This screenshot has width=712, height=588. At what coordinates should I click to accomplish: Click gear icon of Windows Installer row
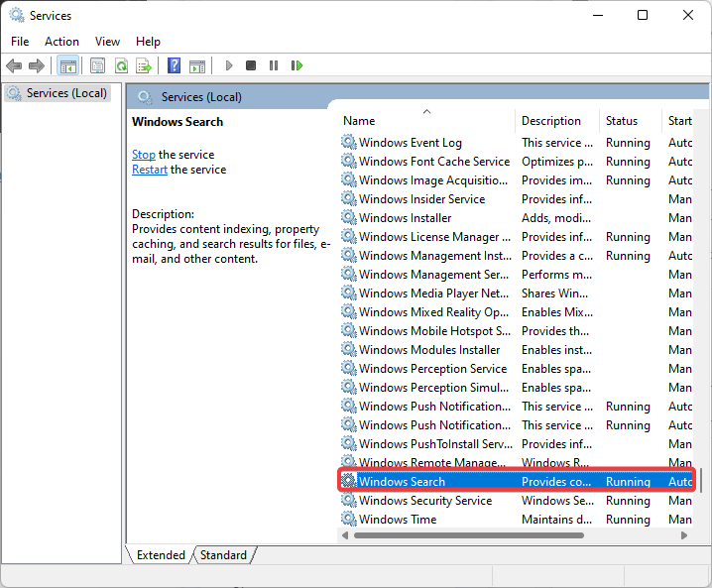pyautogui.click(x=349, y=217)
